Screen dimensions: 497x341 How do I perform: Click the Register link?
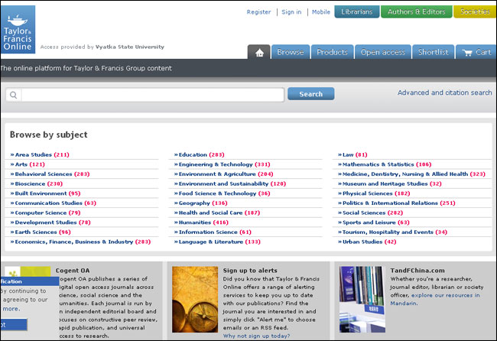click(x=258, y=12)
